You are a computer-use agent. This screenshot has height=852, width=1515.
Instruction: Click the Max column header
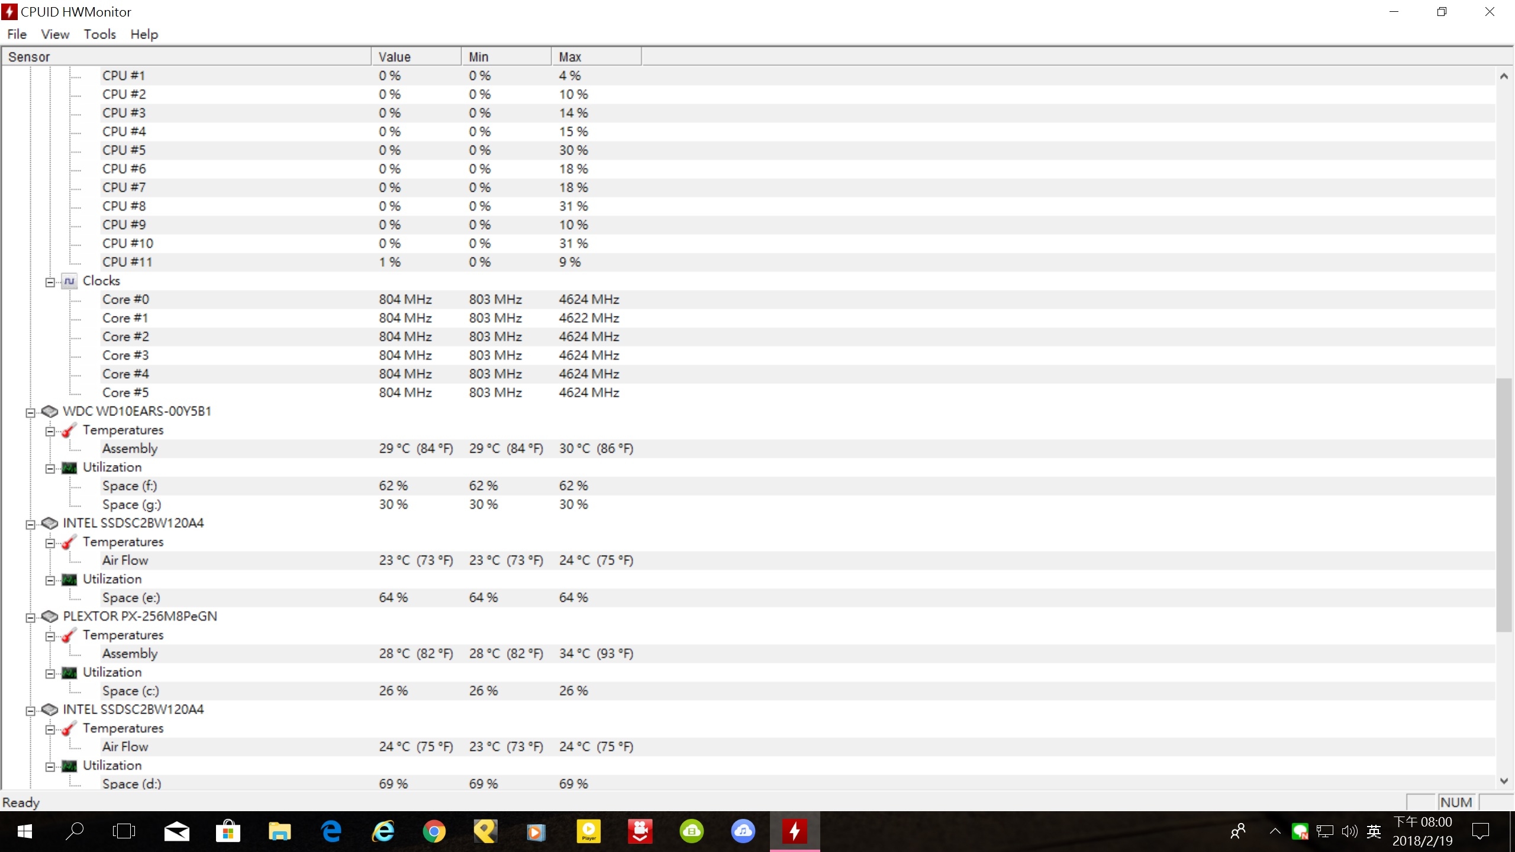[x=597, y=57]
